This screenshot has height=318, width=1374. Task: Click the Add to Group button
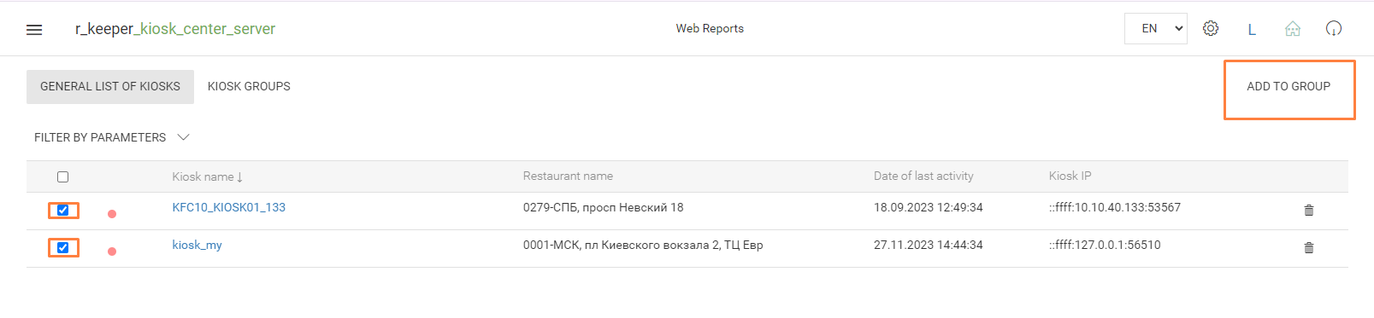click(x=1288, y=86)
